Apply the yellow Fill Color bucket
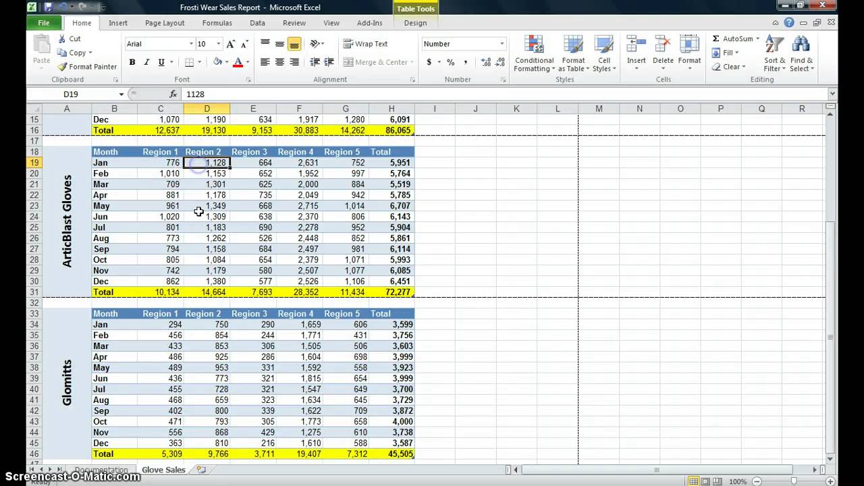The image size is (864, 486). 217,62
